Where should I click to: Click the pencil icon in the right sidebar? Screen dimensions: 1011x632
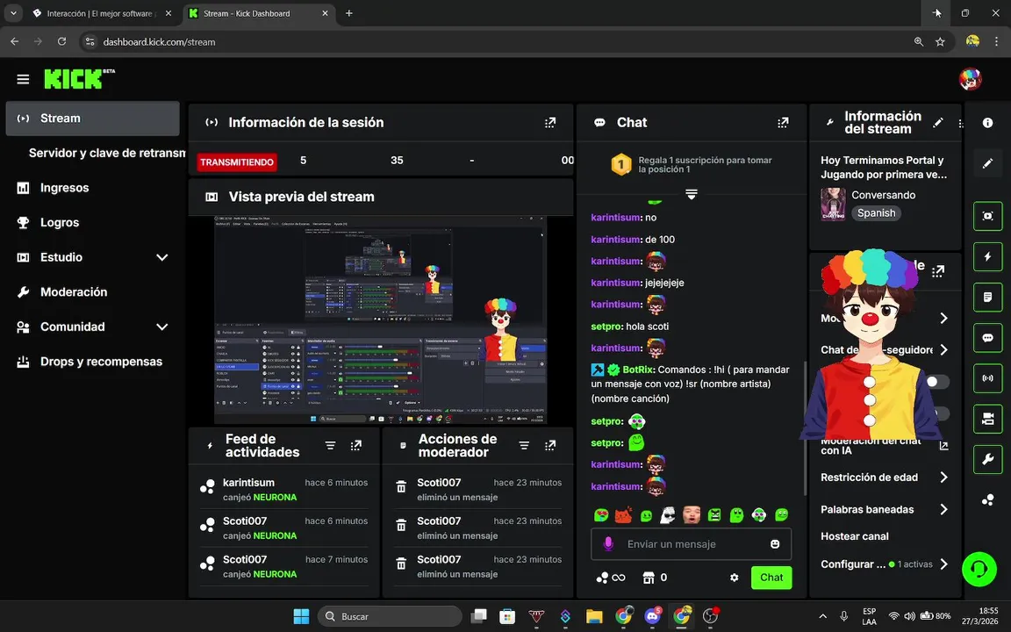987,164
